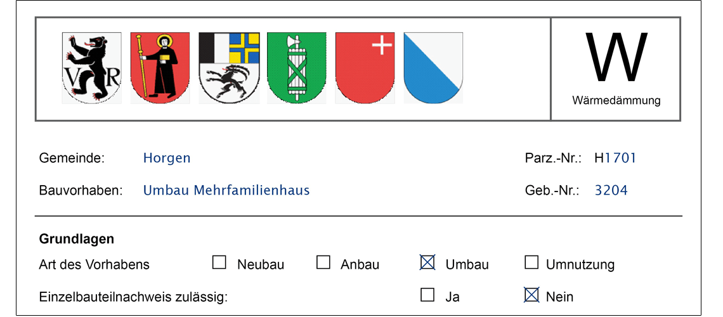This screenshot has width=723, height=317.
Task: Select the Geb.-Nr. field 3204
Action: (611, 190)
